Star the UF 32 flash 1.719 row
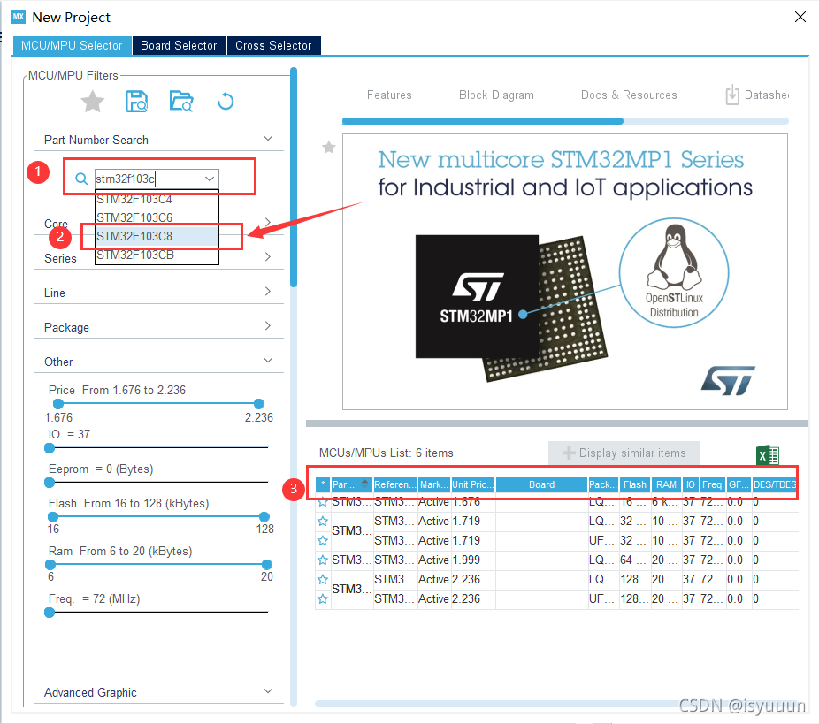 (x=323, y=540)
